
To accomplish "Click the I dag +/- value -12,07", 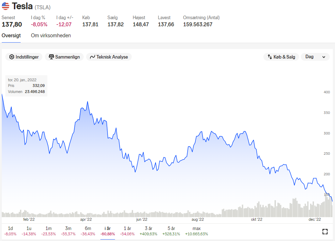I will pos(64,24).
